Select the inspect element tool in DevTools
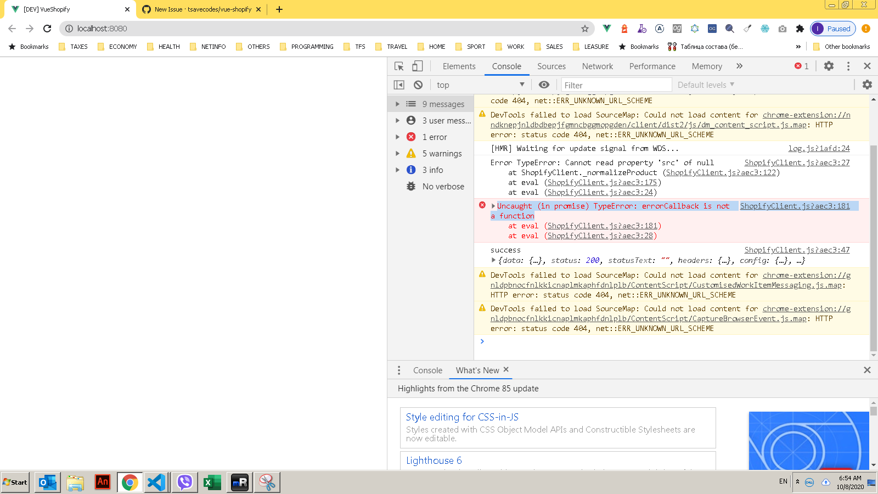This screenshot has height=494, width=878. pyautogui.click(x=399, y=66)
